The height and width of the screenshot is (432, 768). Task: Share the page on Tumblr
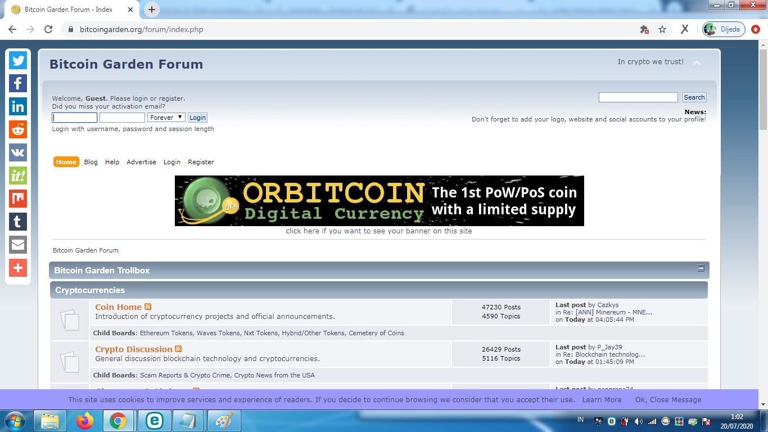pos(18,222)
